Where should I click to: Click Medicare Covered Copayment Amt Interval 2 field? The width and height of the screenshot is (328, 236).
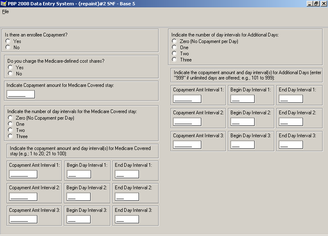pos(23,197)
